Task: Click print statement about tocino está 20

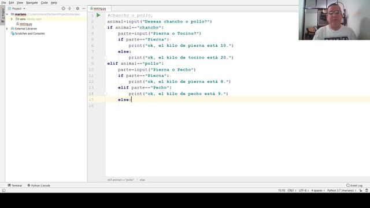Action: click(x=181, y=58)
